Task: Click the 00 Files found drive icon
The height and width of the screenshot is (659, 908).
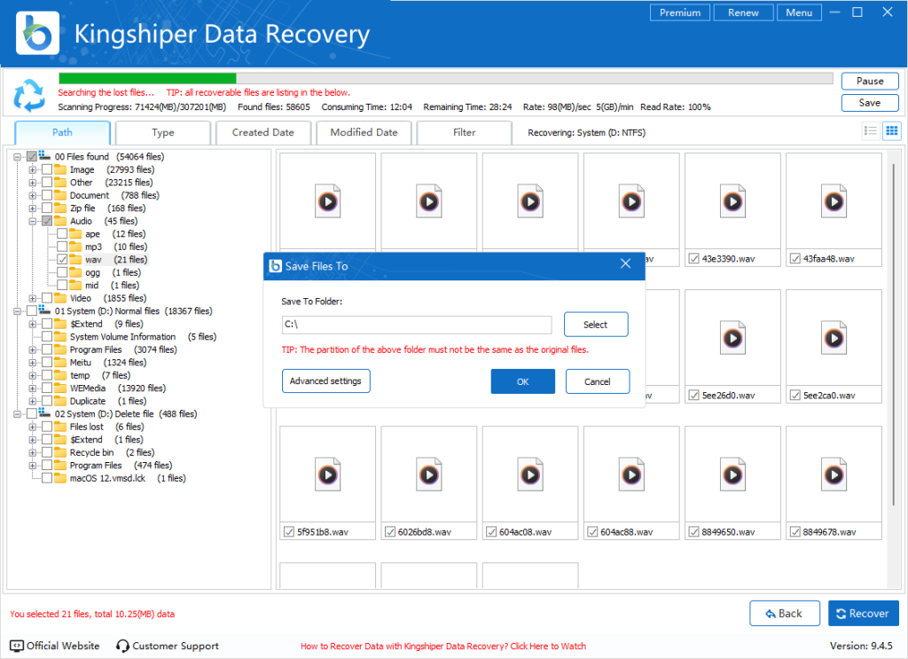Action: (45, 156)
